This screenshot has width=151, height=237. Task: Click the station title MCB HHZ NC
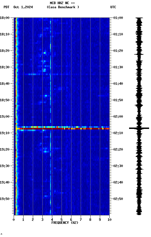pyautogui.click(x=60, y=3)
